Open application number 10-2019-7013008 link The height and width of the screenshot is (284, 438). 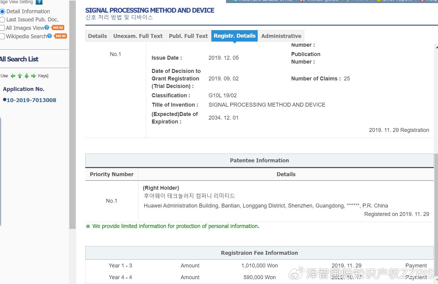point(31,100)
